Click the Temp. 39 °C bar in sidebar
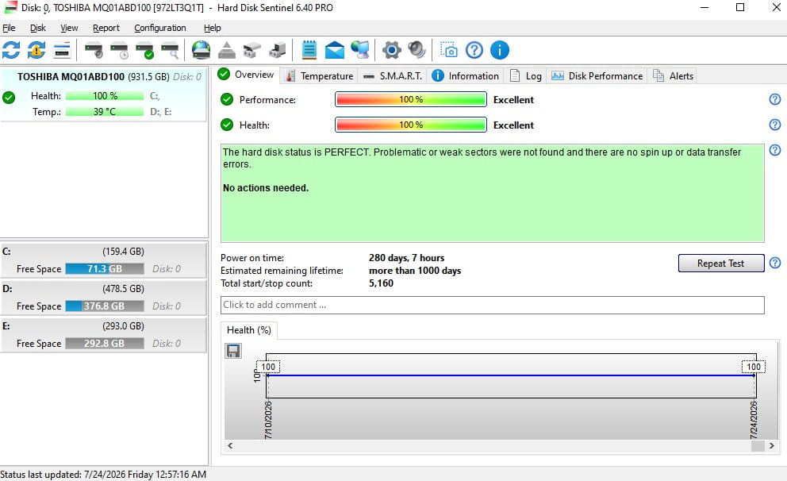 (105, 112)
